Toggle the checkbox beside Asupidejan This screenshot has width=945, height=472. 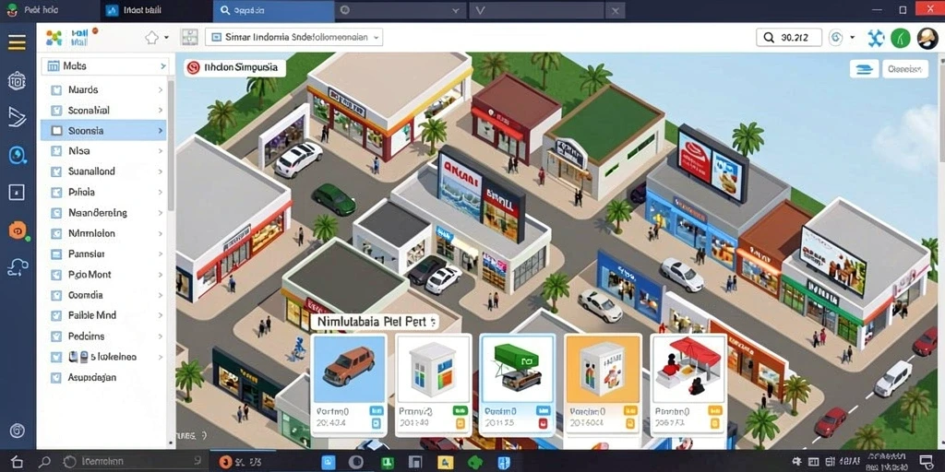[x=56, y=378]
